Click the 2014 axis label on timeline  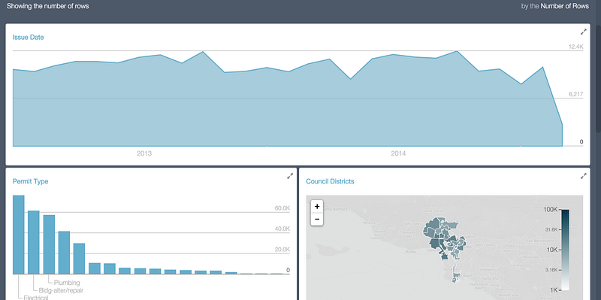(x=398, y=153)
